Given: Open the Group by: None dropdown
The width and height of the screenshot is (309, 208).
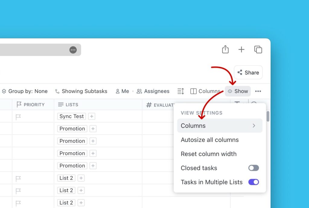Looking at the screenshot, I should pos(25,91).
